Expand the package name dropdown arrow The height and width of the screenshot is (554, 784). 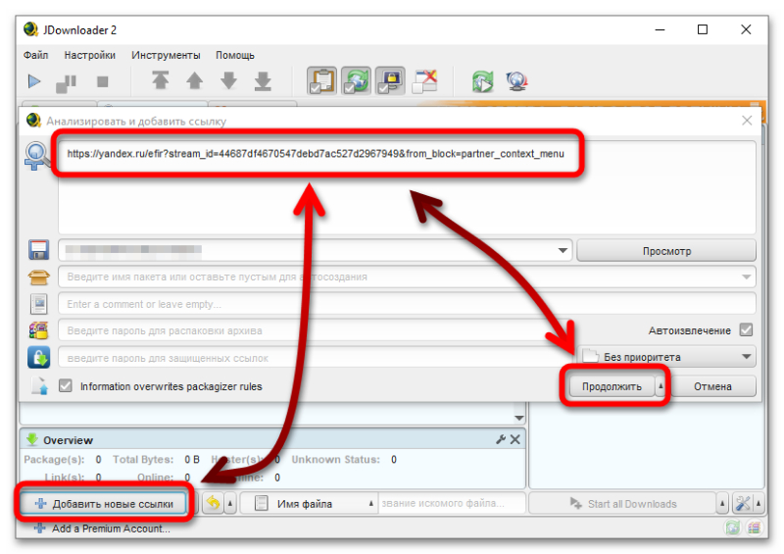(747, 277)
